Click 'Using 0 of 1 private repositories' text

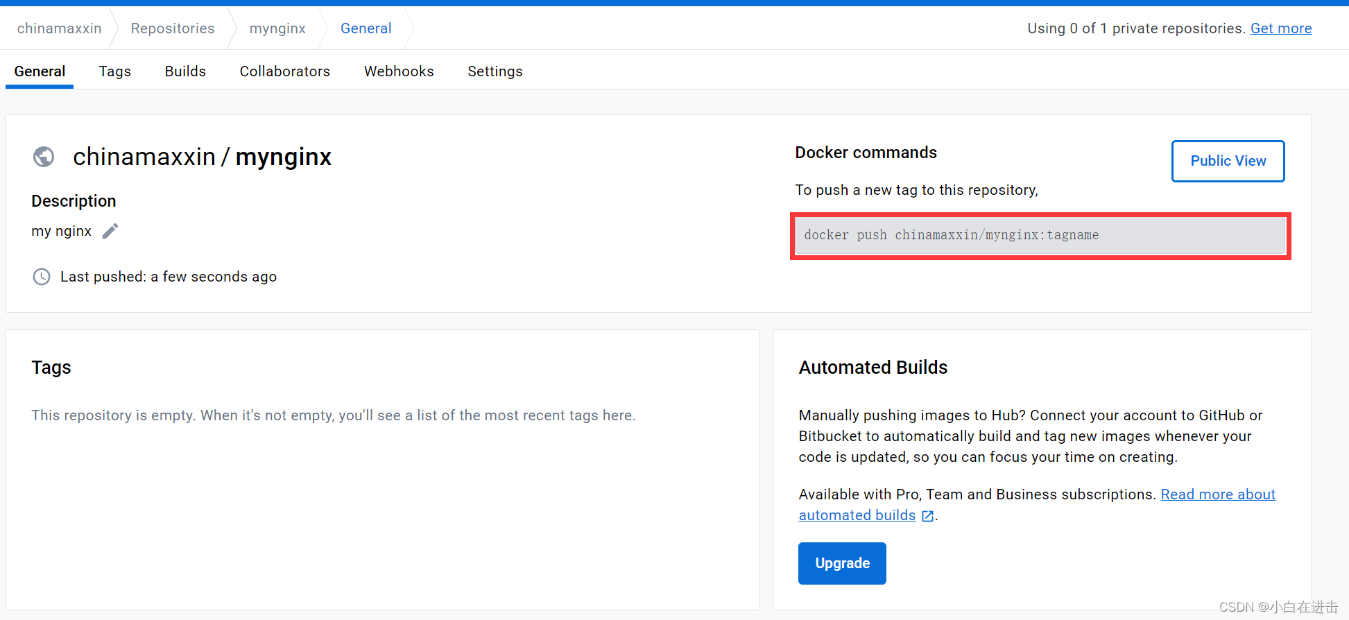click(x=1137, y=28)
